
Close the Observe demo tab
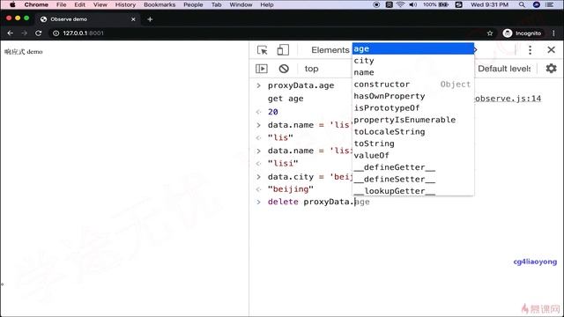point(133,19)
